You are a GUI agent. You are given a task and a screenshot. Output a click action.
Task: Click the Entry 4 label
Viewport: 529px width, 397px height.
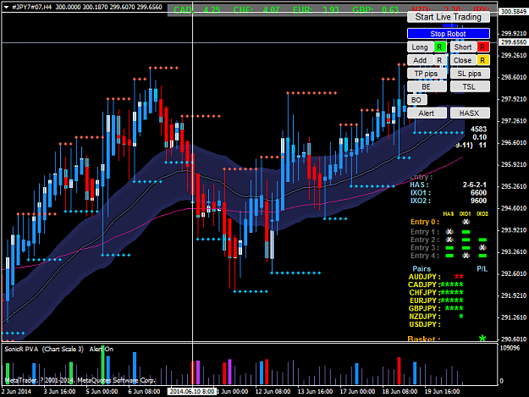425,256
